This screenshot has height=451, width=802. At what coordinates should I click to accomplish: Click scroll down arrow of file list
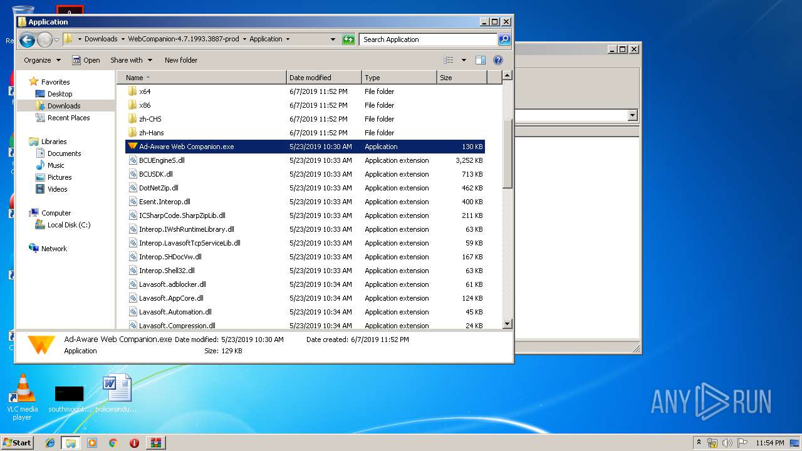click(508, 324)
